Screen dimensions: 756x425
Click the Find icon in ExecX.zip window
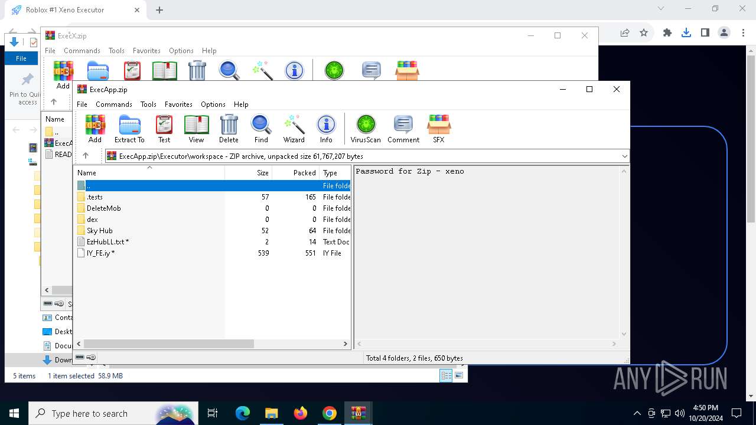click(x=229, y=71)
